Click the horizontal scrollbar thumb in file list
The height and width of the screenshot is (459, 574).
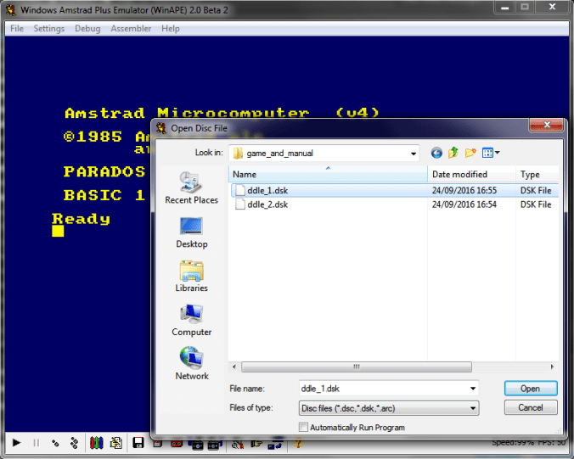tap(356, 367)
